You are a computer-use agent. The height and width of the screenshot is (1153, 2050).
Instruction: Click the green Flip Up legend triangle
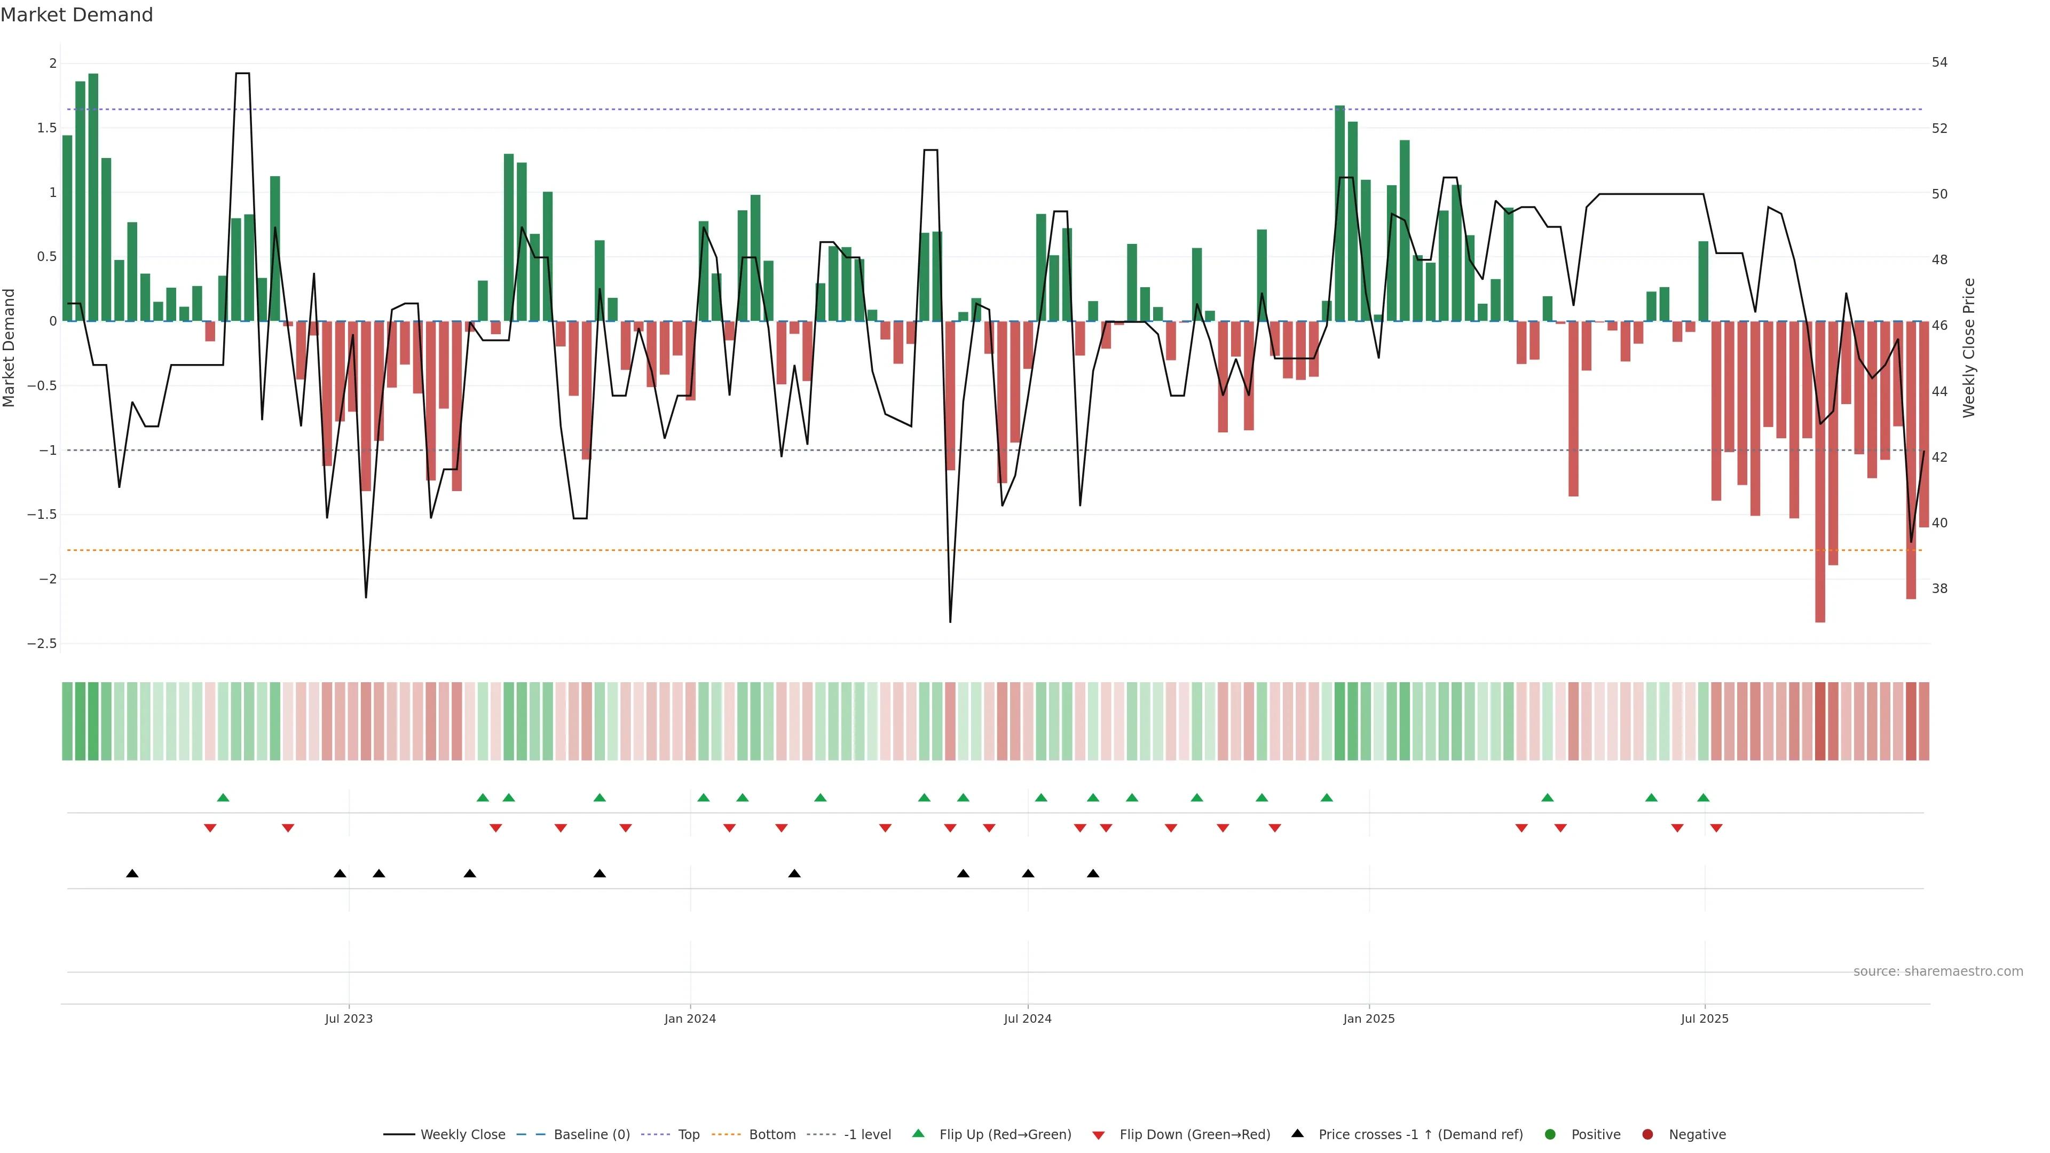[918, 1134]
